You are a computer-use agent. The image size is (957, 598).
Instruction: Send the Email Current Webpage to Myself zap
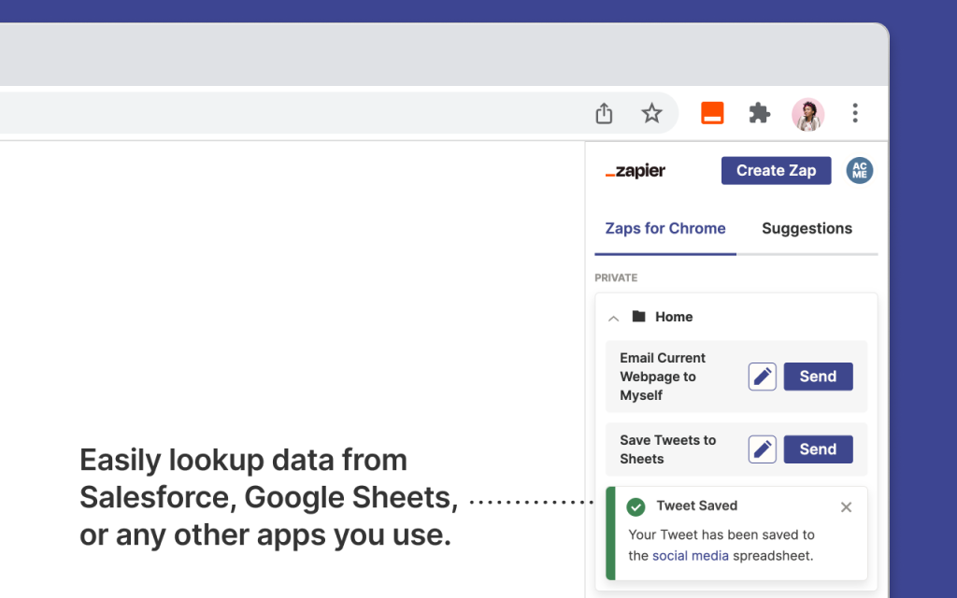tap(818, 377)
